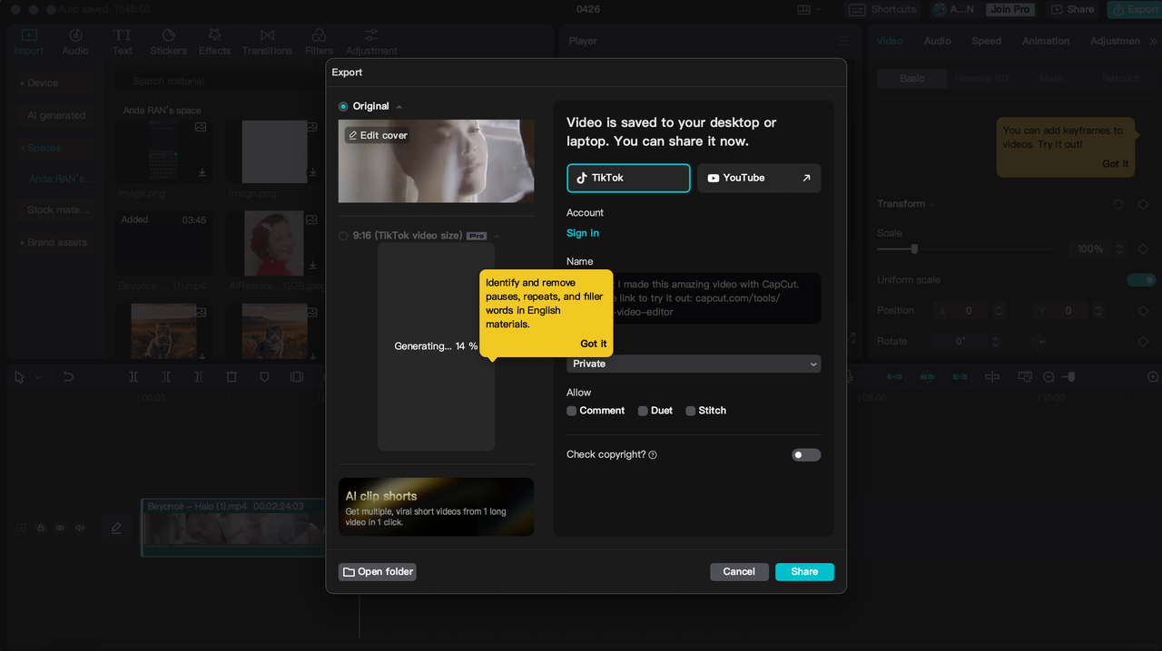Cancel the Export dialog
The image size is (1162, 651).
(739, 572)
